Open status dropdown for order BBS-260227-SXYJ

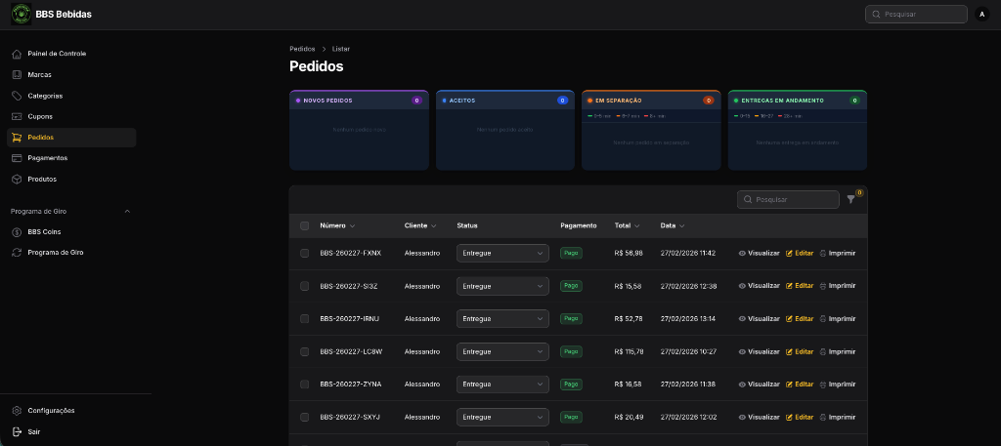(502, 418)
